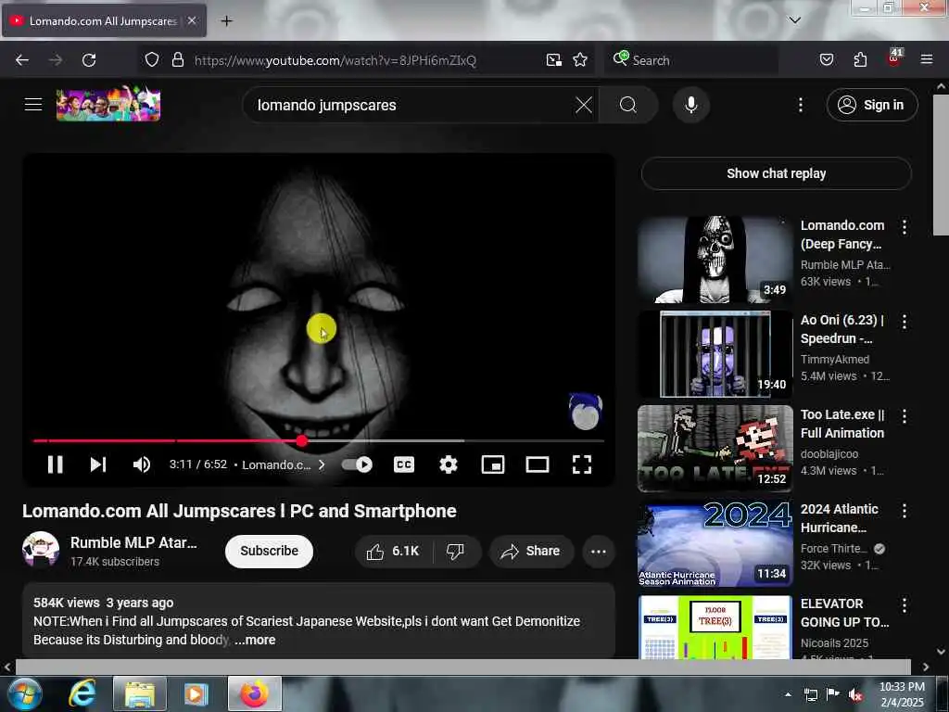Click the Sign in button
The width and height of the screenshot is (949, 712).
[x=871, y=105]
